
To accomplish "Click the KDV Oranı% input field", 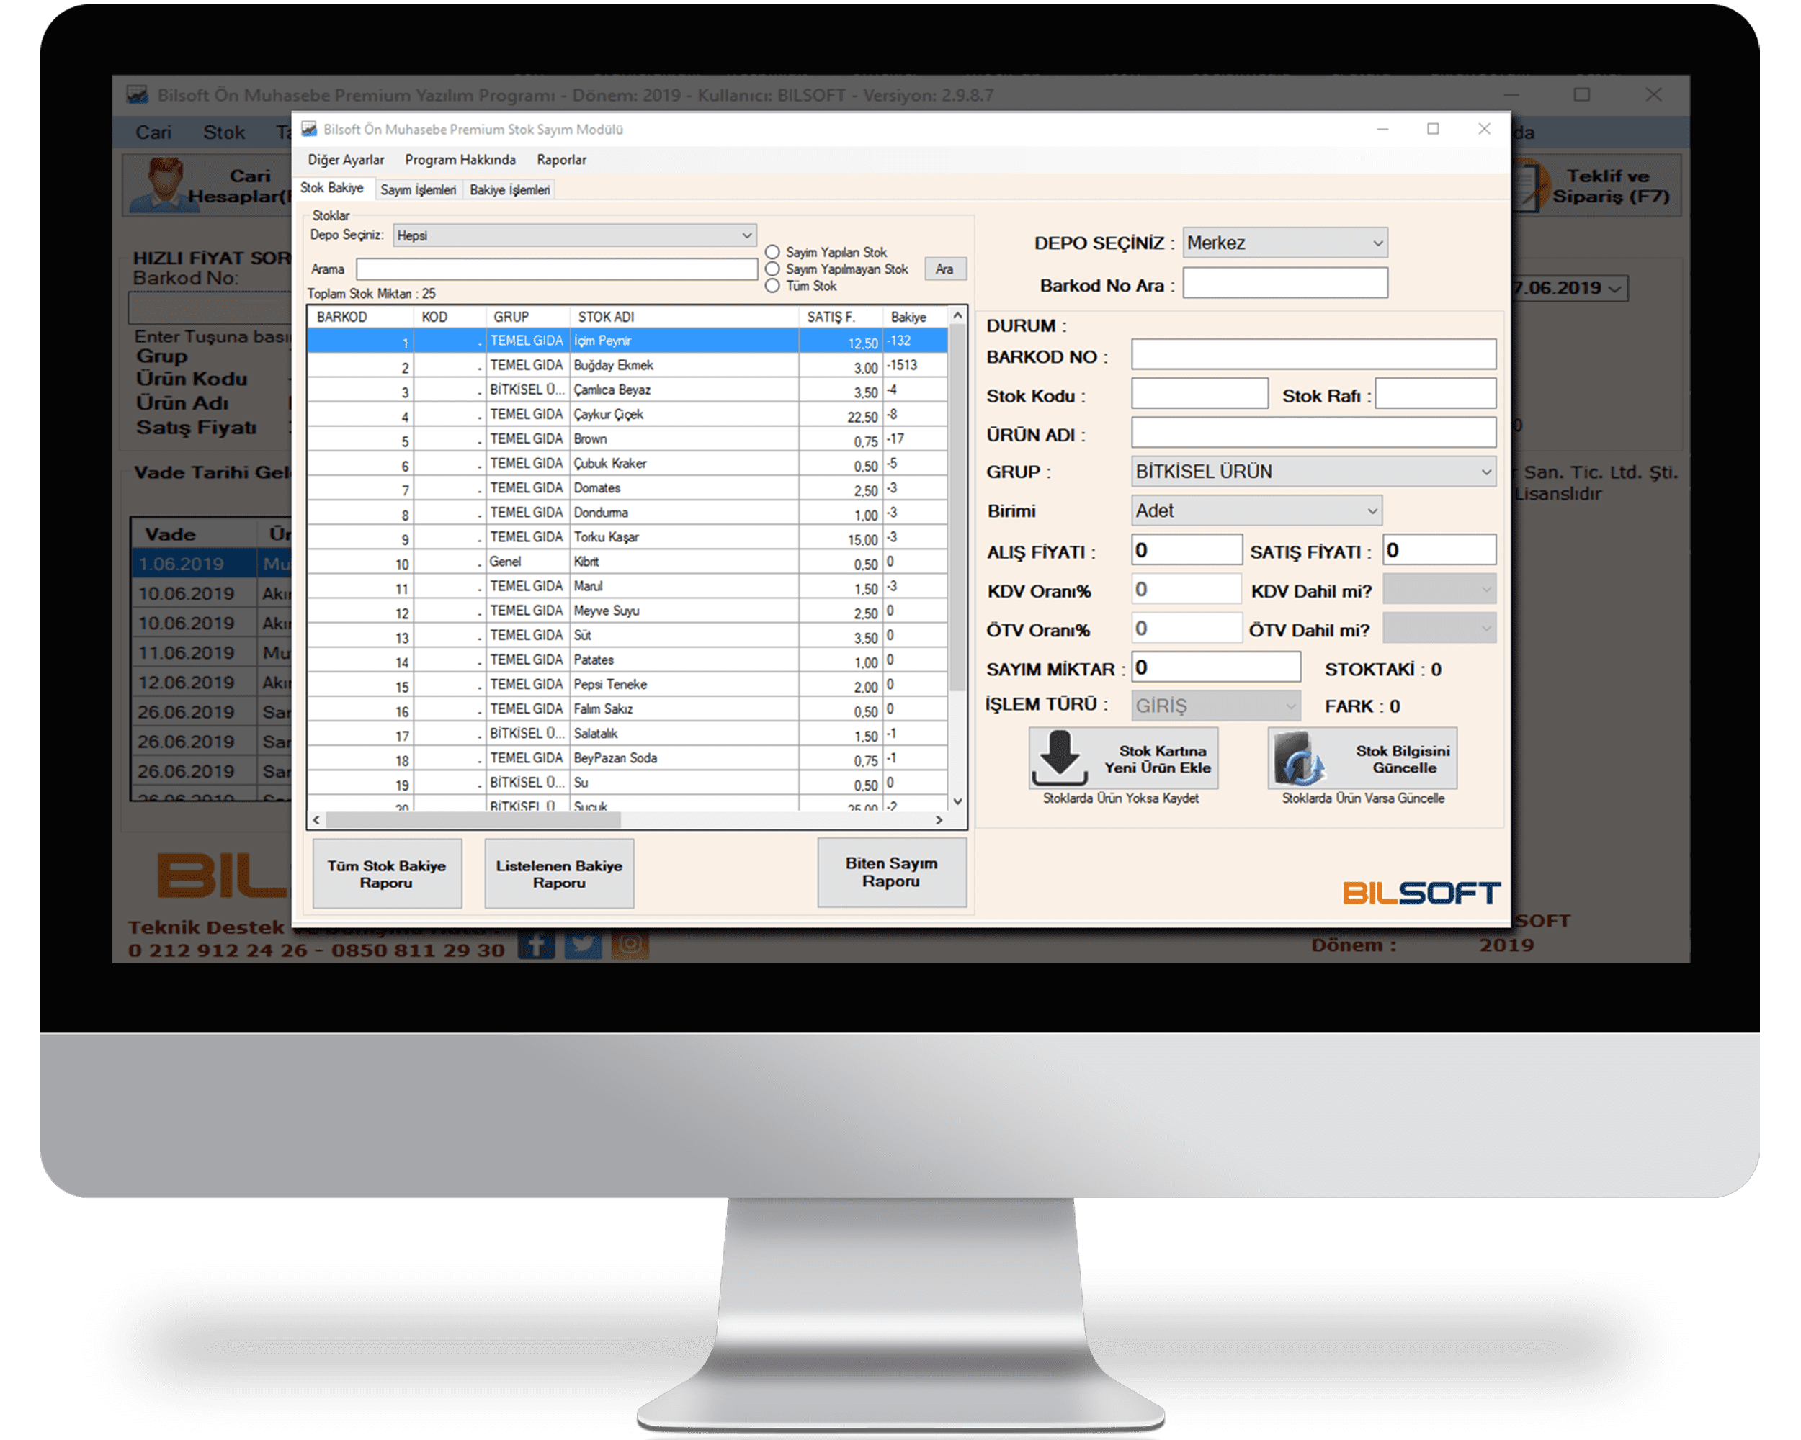I will [1186, 590].
